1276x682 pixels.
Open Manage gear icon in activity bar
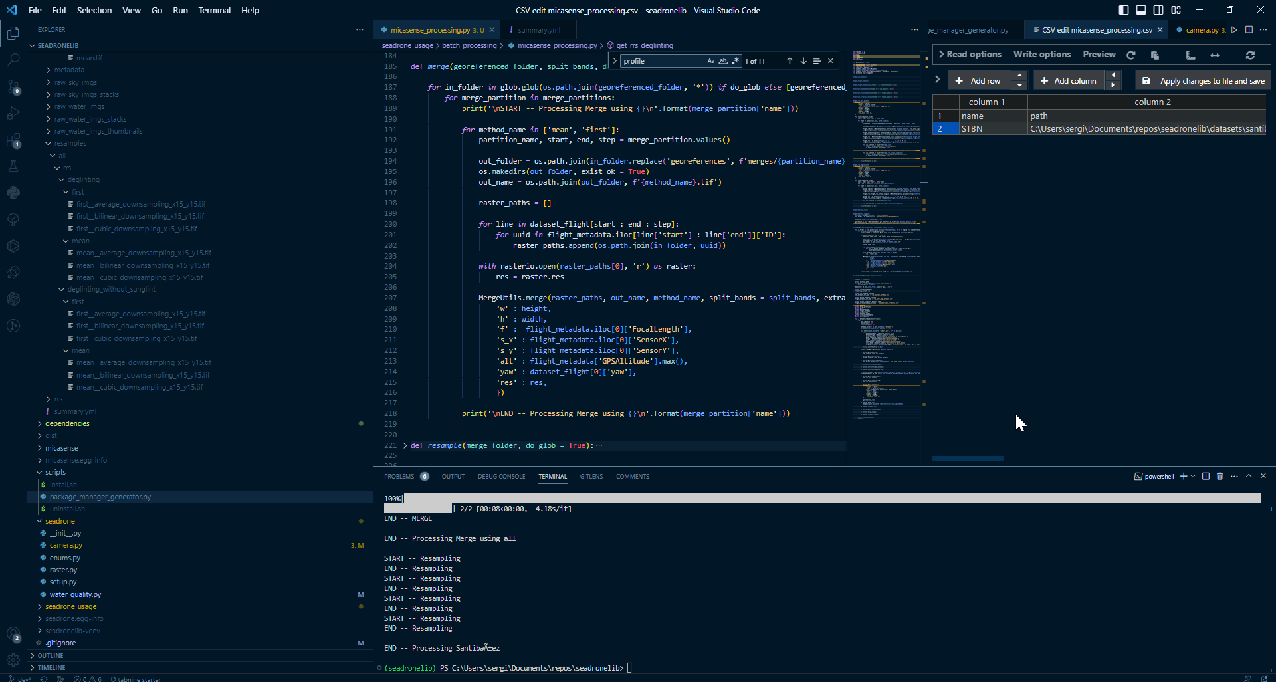click(x=13, y=660)
